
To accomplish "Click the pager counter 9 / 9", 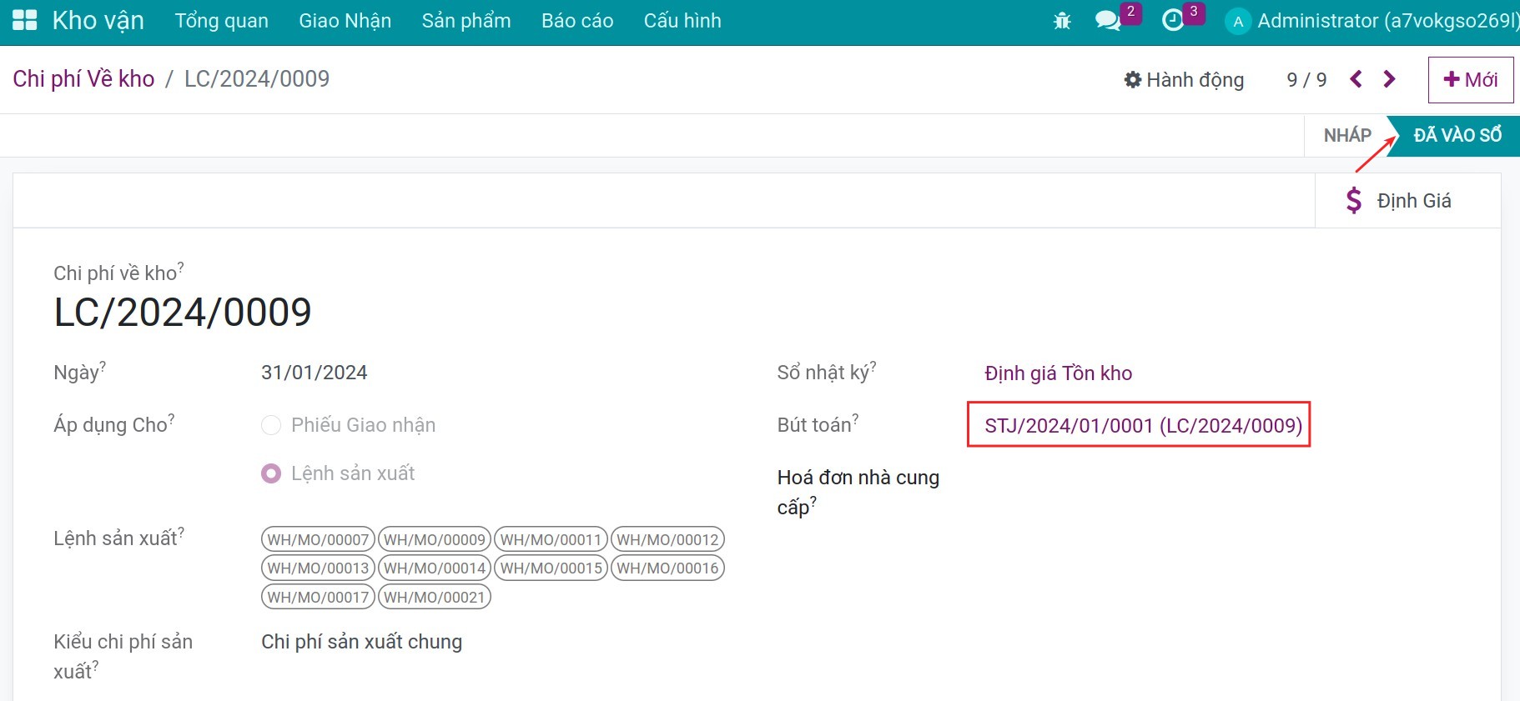I will (1306, 80).
